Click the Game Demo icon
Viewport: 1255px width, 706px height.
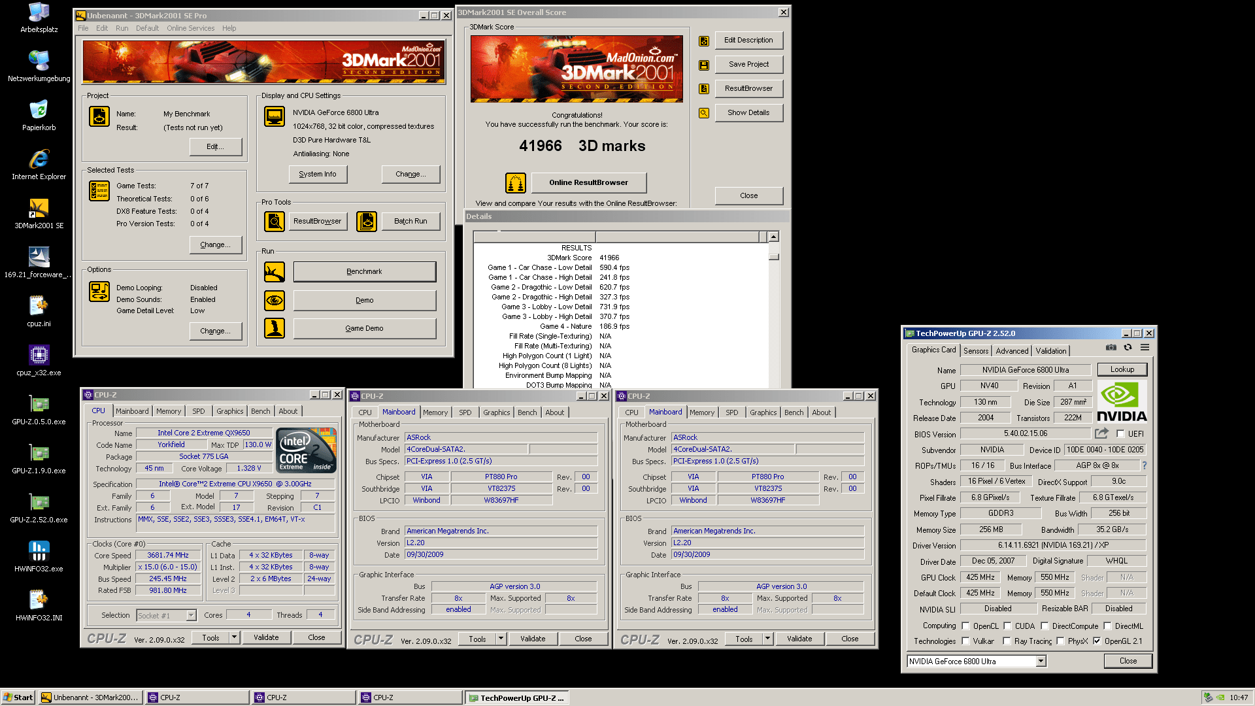[275, 328]
